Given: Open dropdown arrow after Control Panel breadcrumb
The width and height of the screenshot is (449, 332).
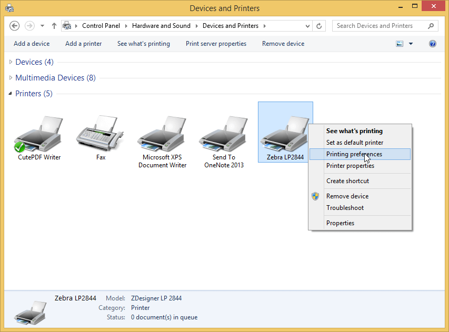Looking at the screenshot, I should pos(126,26).
